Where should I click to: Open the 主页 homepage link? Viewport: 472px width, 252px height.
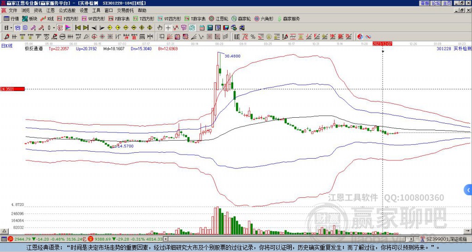coord(447,3)
